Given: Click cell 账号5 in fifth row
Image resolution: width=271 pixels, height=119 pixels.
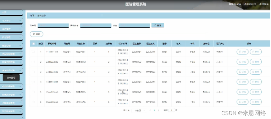Looking at the screenshot, I should pos(165,92).
